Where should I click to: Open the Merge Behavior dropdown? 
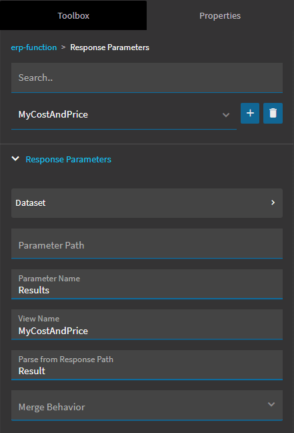pyautogui.click(x=147, y=405)
